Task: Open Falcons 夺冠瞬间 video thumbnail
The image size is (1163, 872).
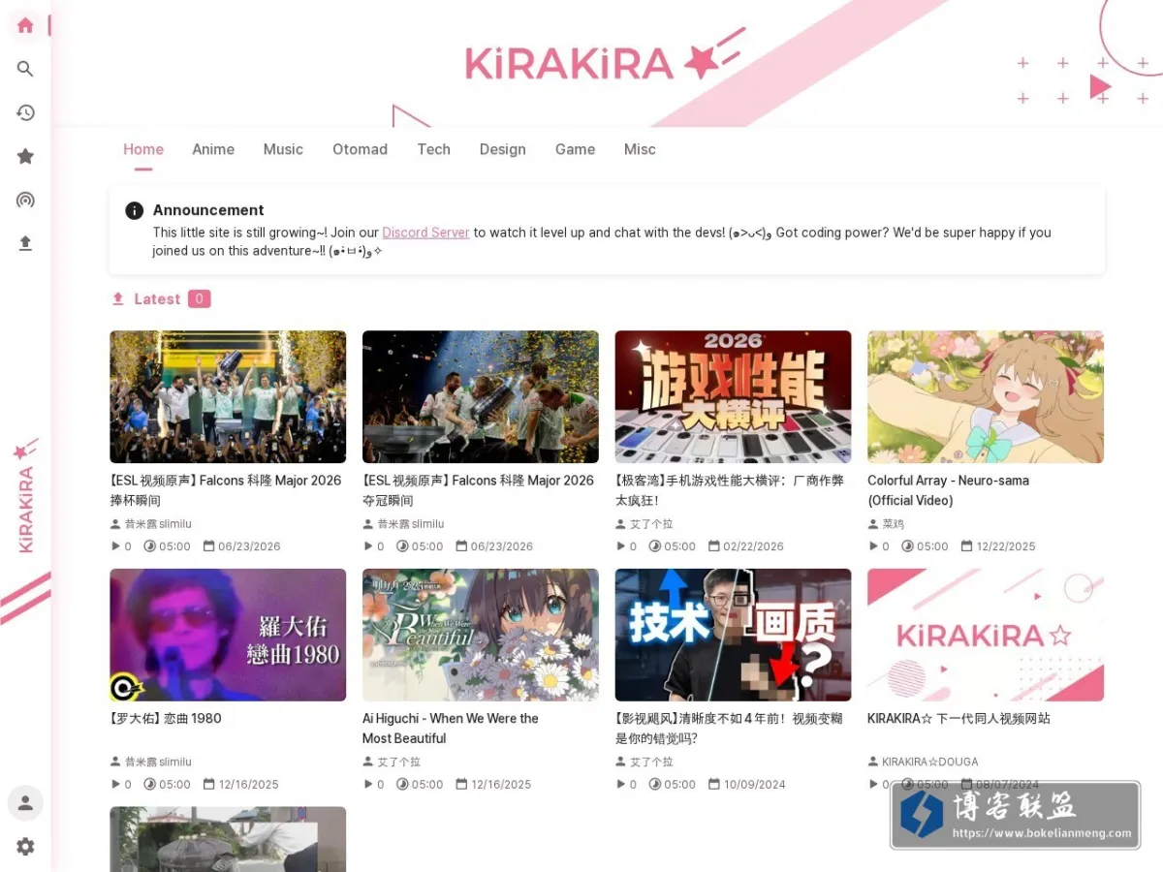Action: coord(481,397)
